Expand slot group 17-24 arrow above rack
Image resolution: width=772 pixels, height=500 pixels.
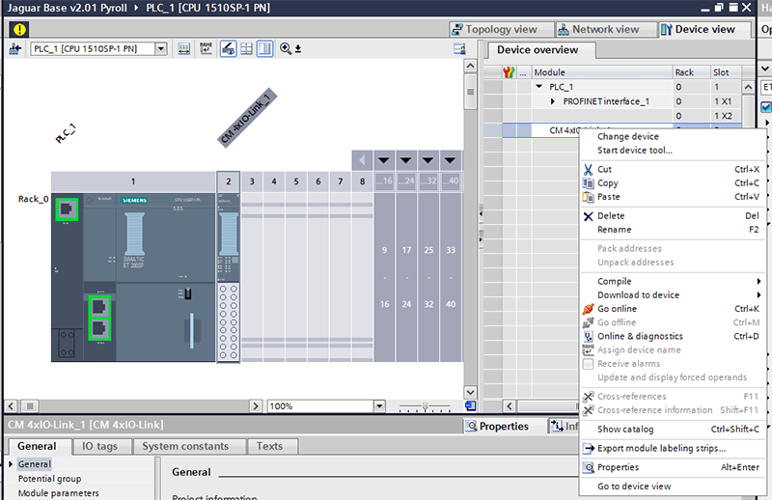[405, 160]
